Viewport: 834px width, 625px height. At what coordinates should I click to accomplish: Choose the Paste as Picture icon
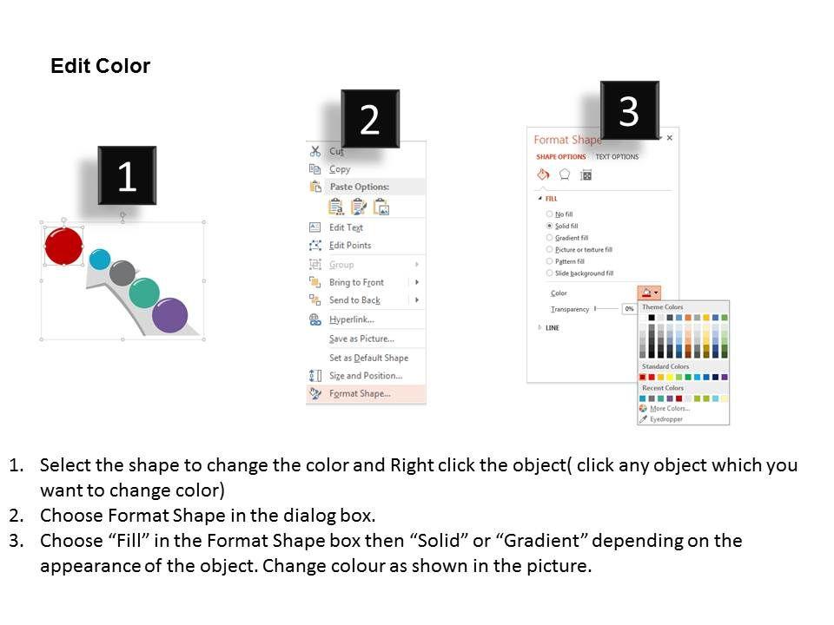381,207
